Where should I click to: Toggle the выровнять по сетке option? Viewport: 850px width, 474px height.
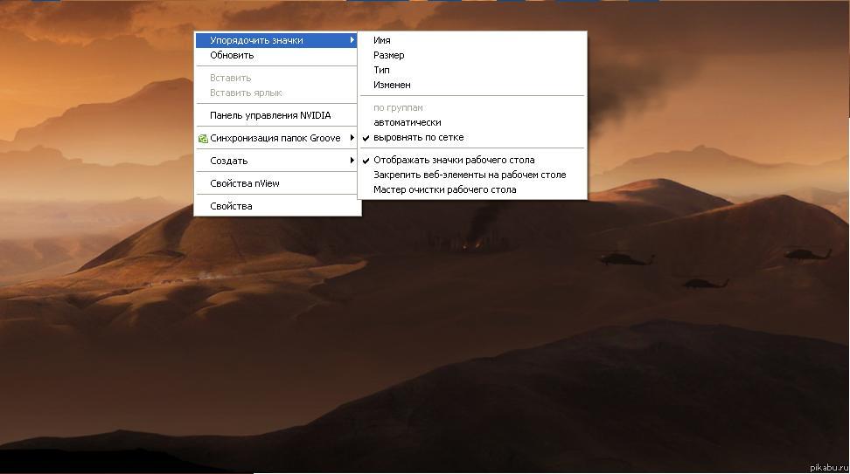point(418,137)
